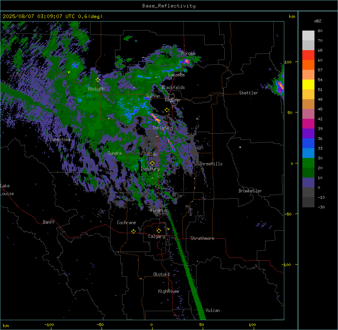Click the Sylvan label on the map
Viewport: 338px width, 330px height.
point(153,96)
